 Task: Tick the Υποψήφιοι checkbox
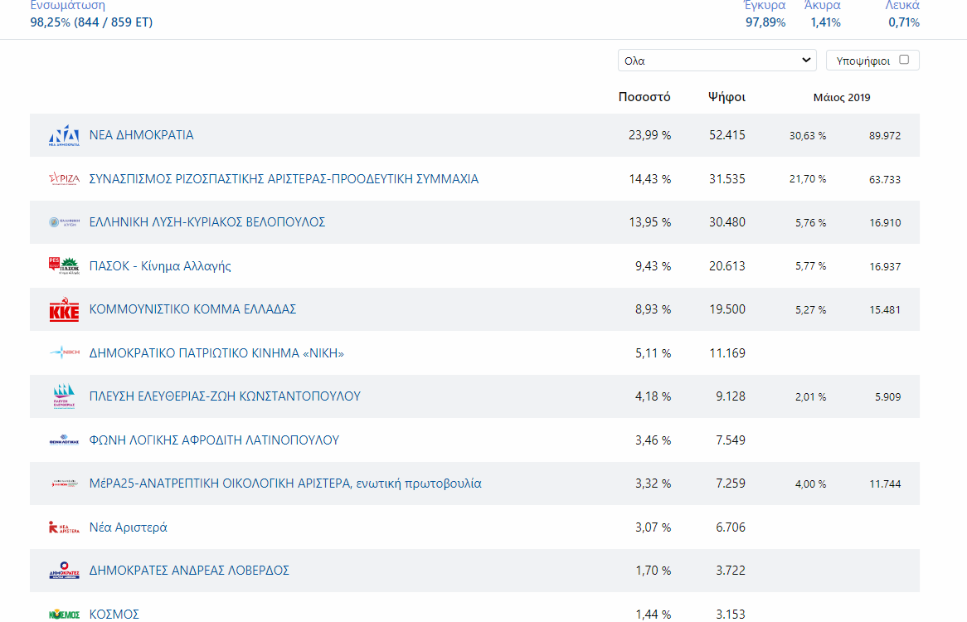coord(904,60)
